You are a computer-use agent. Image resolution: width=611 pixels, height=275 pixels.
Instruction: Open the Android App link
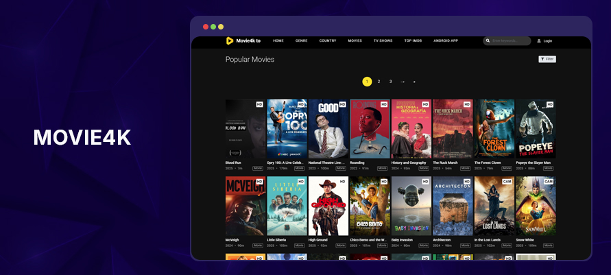tap(446, 41)
